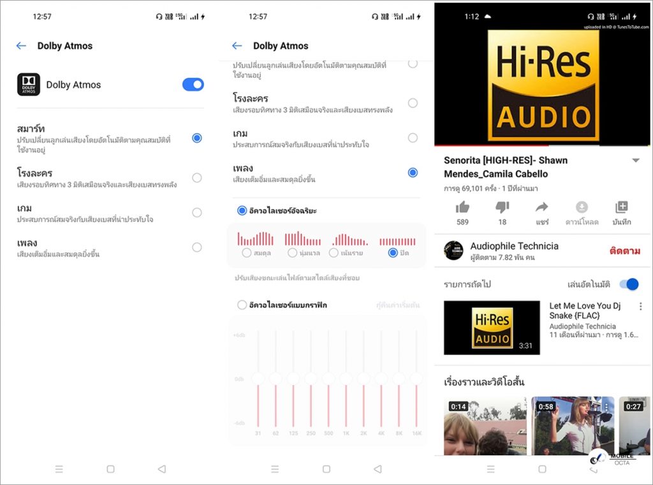Image resolution: width=653 pixels, height=485 pixels.
Task: Open the 0:58 short video
Action: pyautogui.click(x=573, y=426)
